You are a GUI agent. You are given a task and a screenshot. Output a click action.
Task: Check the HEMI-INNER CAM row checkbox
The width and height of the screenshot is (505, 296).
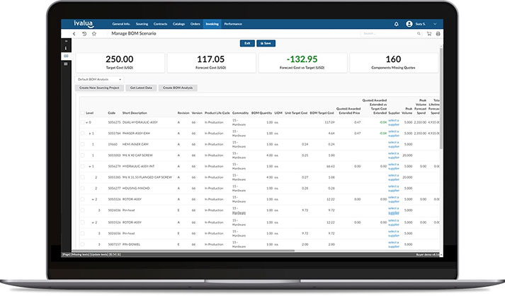pyautogui.click(x=82, y=144)
